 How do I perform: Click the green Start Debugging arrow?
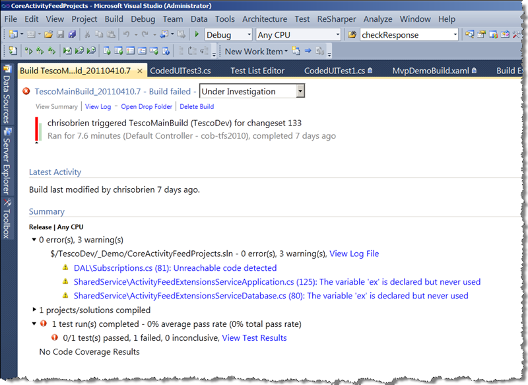point(197,34)
